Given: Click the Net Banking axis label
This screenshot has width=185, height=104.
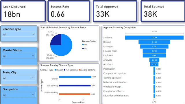Looking at the screenshot, I should click(53, 86).
